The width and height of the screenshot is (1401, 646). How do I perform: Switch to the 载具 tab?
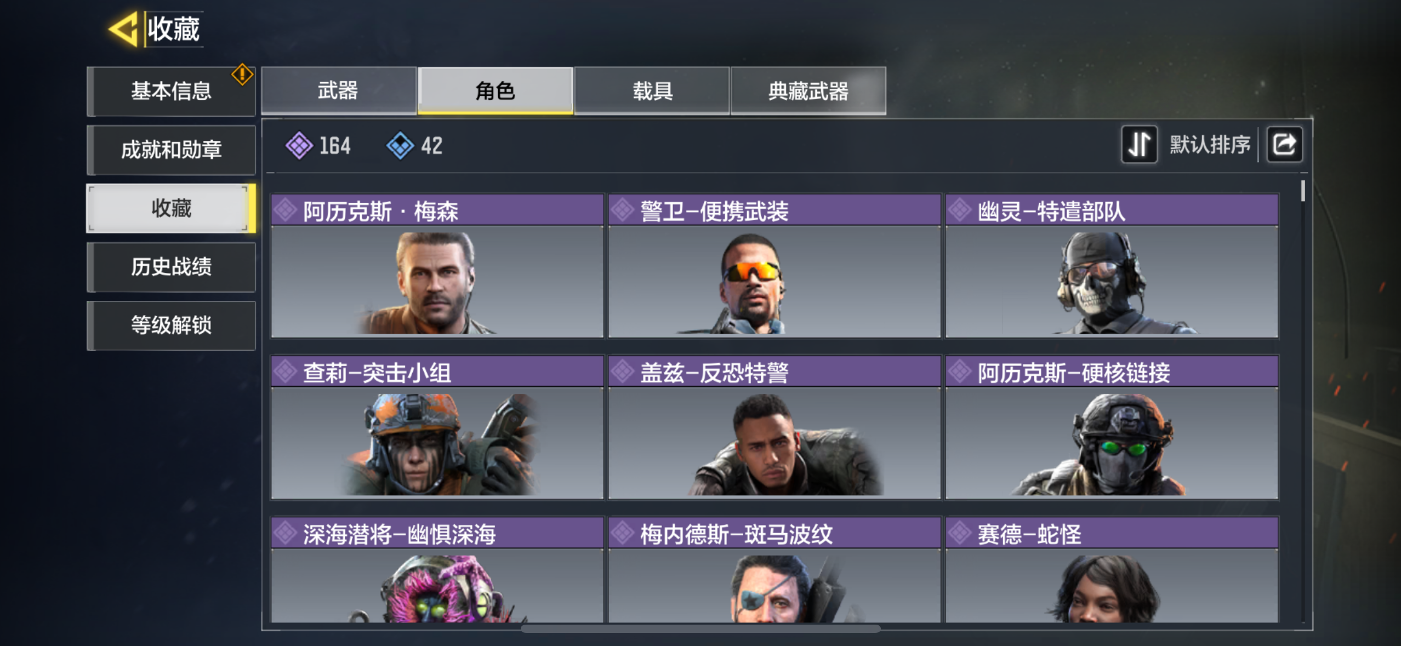652,90
